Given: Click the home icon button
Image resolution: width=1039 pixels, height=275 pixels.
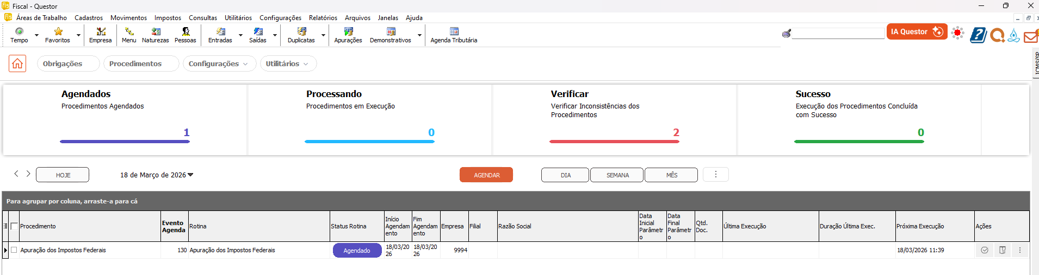Looking at the screenshot, I should point(17,63).
